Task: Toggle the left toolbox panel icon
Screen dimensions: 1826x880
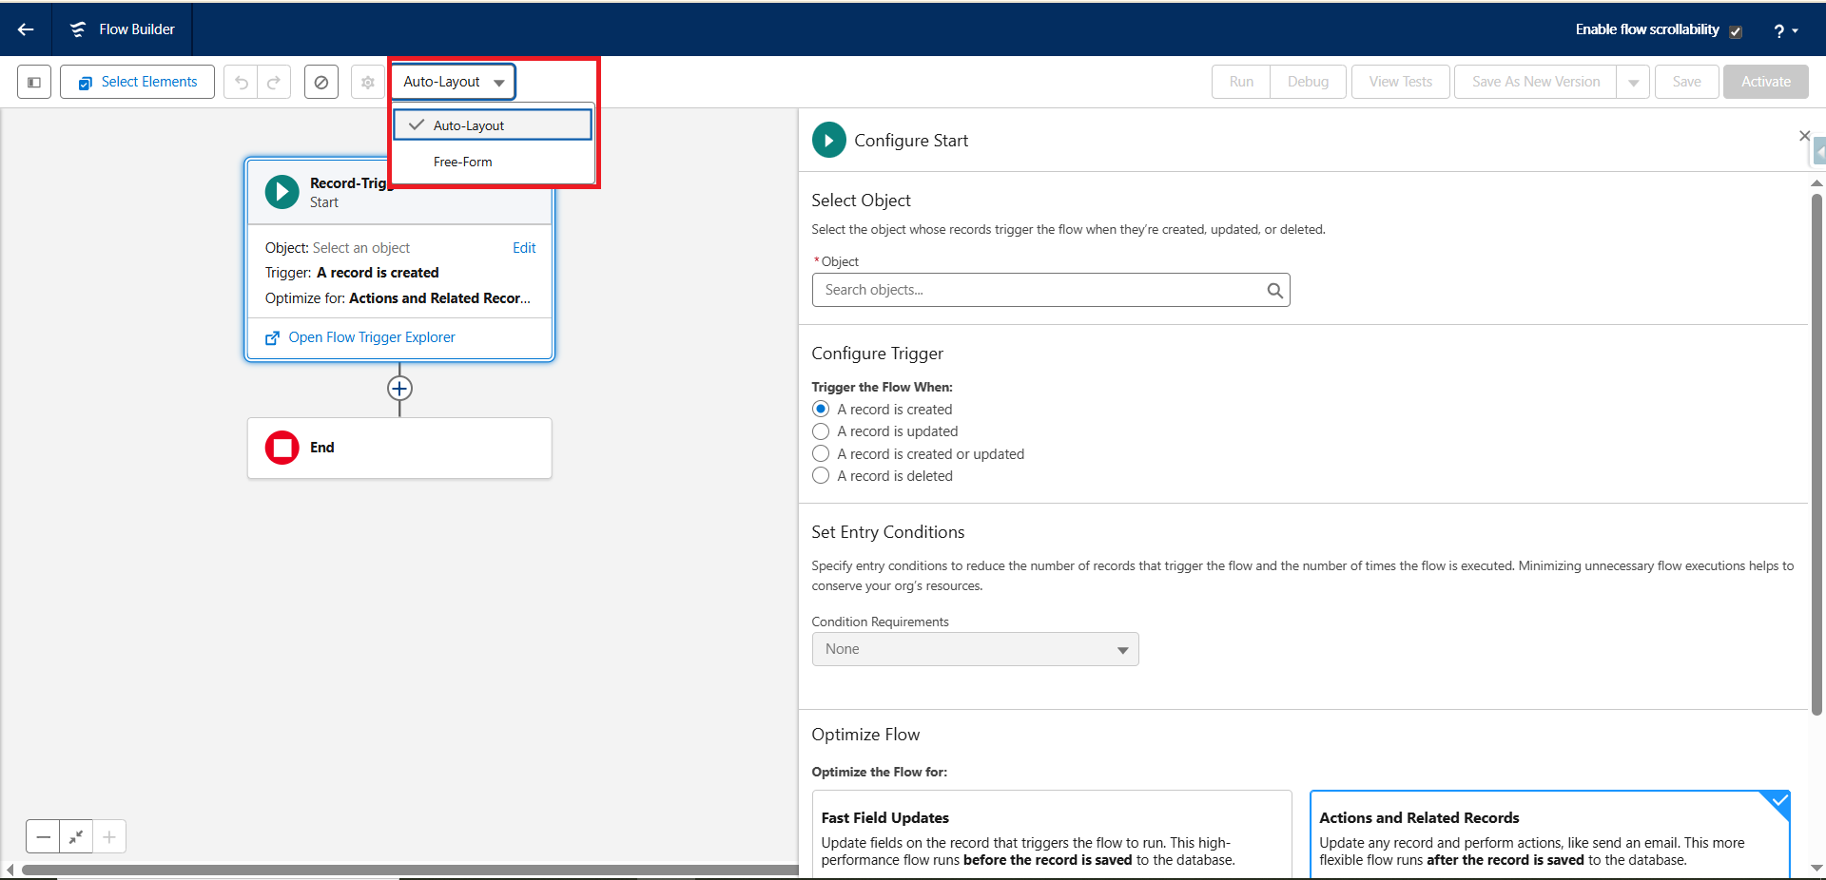Action: (34, 82)
